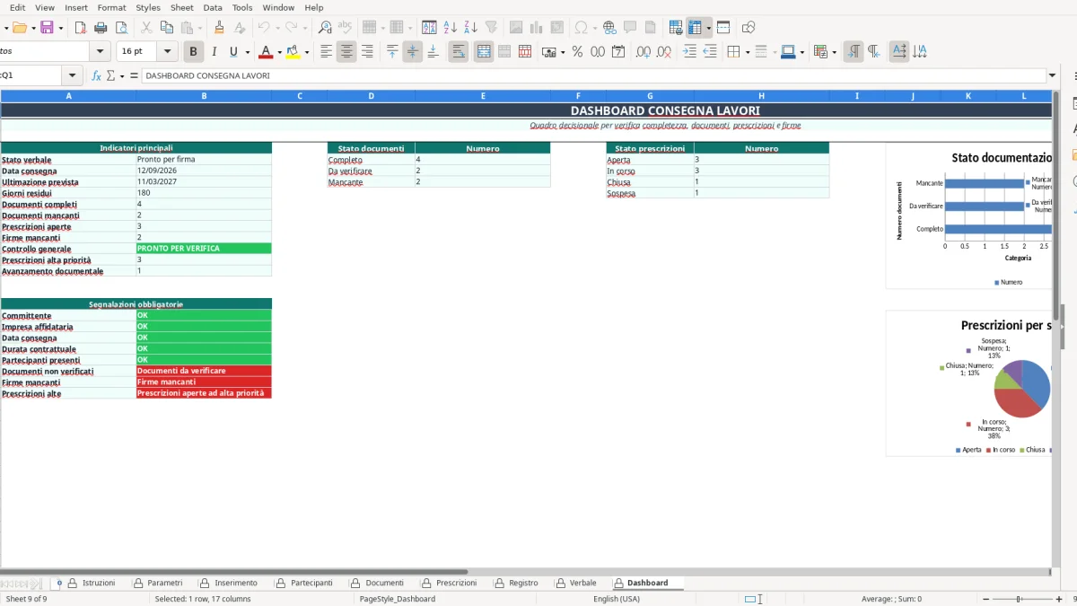Click the Add Decimal Place icon
Viewport: 1077px width, 606px height.
(644, 52)
